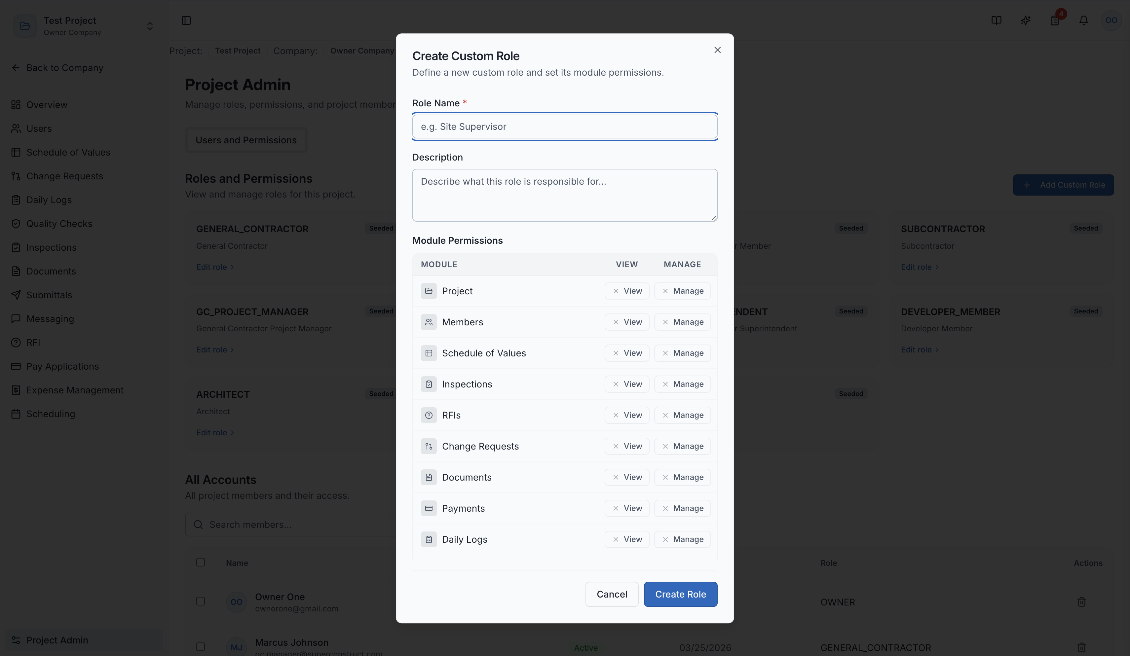
Task: Open the notifications bell icon
Action: point(1083,20)
